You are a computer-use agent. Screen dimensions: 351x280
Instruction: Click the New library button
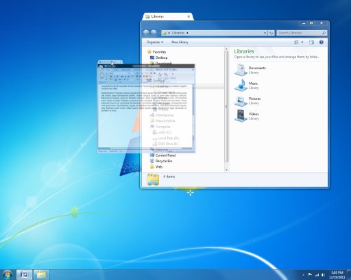pyautogui.click(x=180, y=42)
